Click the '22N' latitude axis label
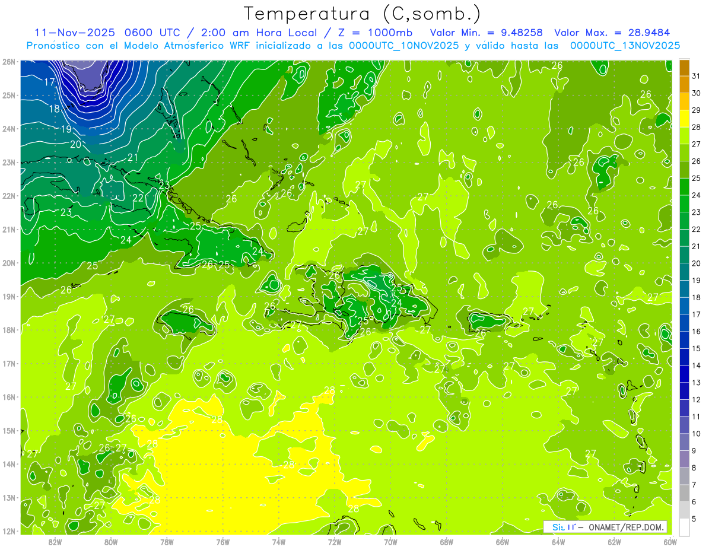Viewport: 712px width, 550px height. (8, 196)
